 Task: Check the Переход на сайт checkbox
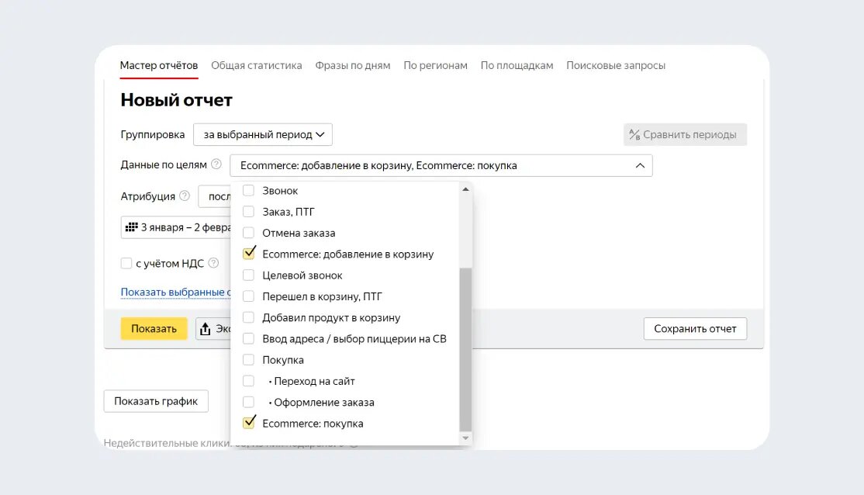(x=248, y=381)
